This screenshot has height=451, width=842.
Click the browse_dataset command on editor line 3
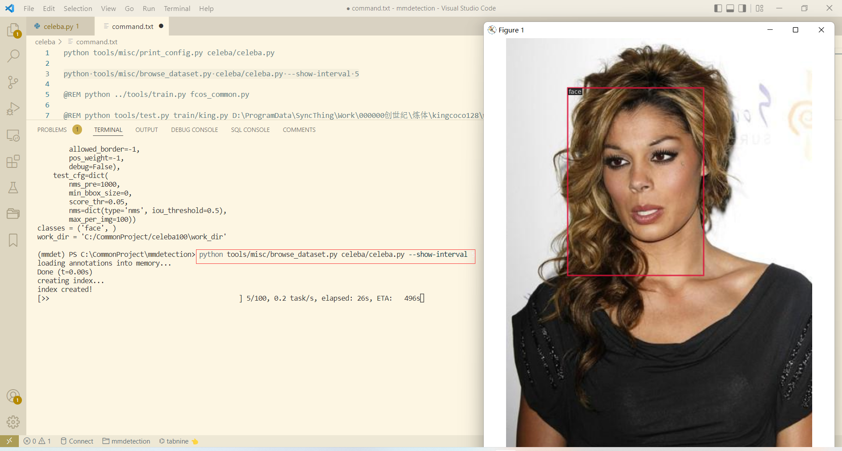(x=211, y=74)
